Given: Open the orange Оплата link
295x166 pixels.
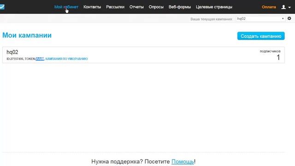Looking at the screenshot, I should [x=269, y=7].
